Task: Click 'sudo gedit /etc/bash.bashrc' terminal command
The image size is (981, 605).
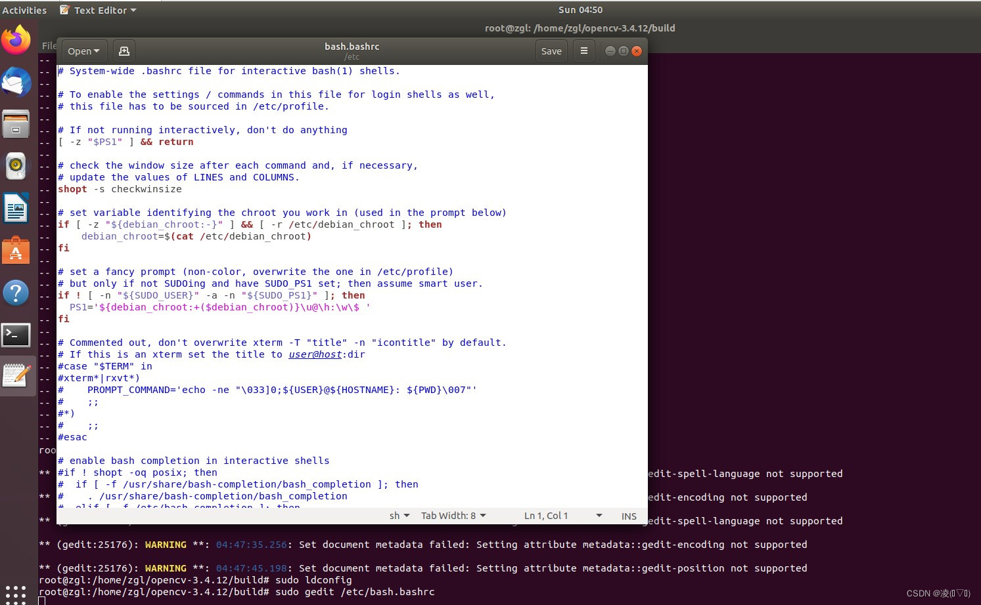Action: point(355,592)
